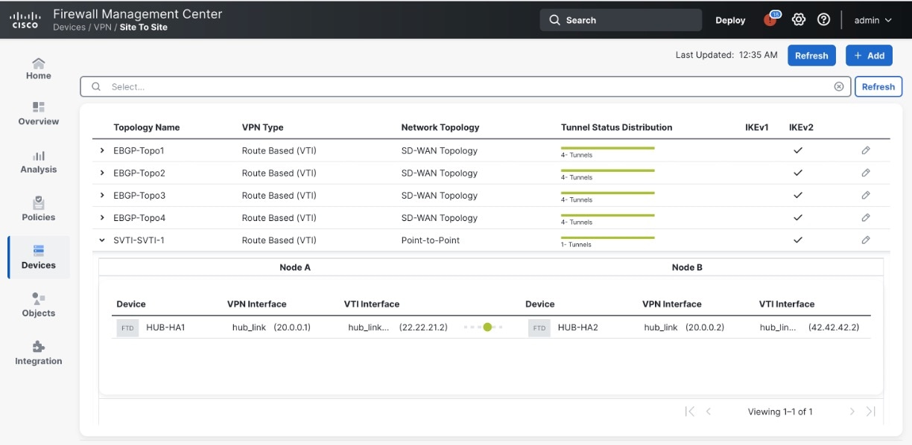Edit EBGP-Topo4 with pencil icon
Viewport: 912px width, 445px height.
coord(865,217)
